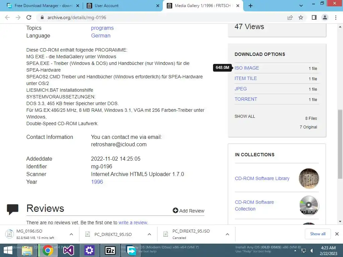This screenshot has width=343, height=257.
Task: Expand options for canceled PC_DIREKT2_95.ISO download
Action: click(227, 234)
